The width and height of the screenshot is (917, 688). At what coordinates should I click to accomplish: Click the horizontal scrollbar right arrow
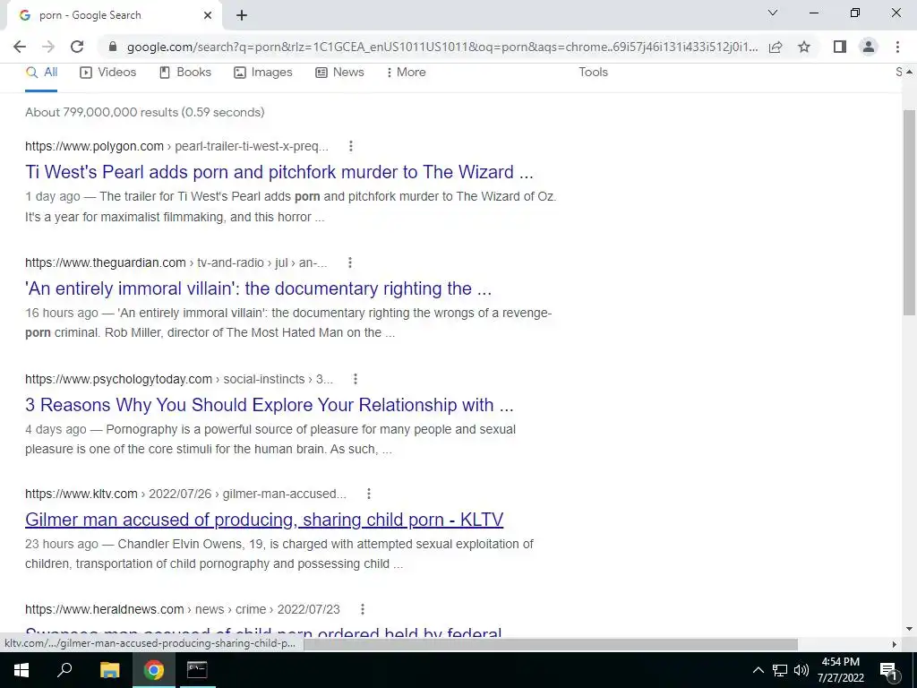pyautogui.click(x=895, y=644)
